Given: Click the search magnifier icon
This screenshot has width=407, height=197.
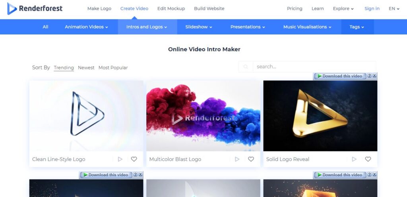Looking at the screenshot, I should (x=246, y=67).
